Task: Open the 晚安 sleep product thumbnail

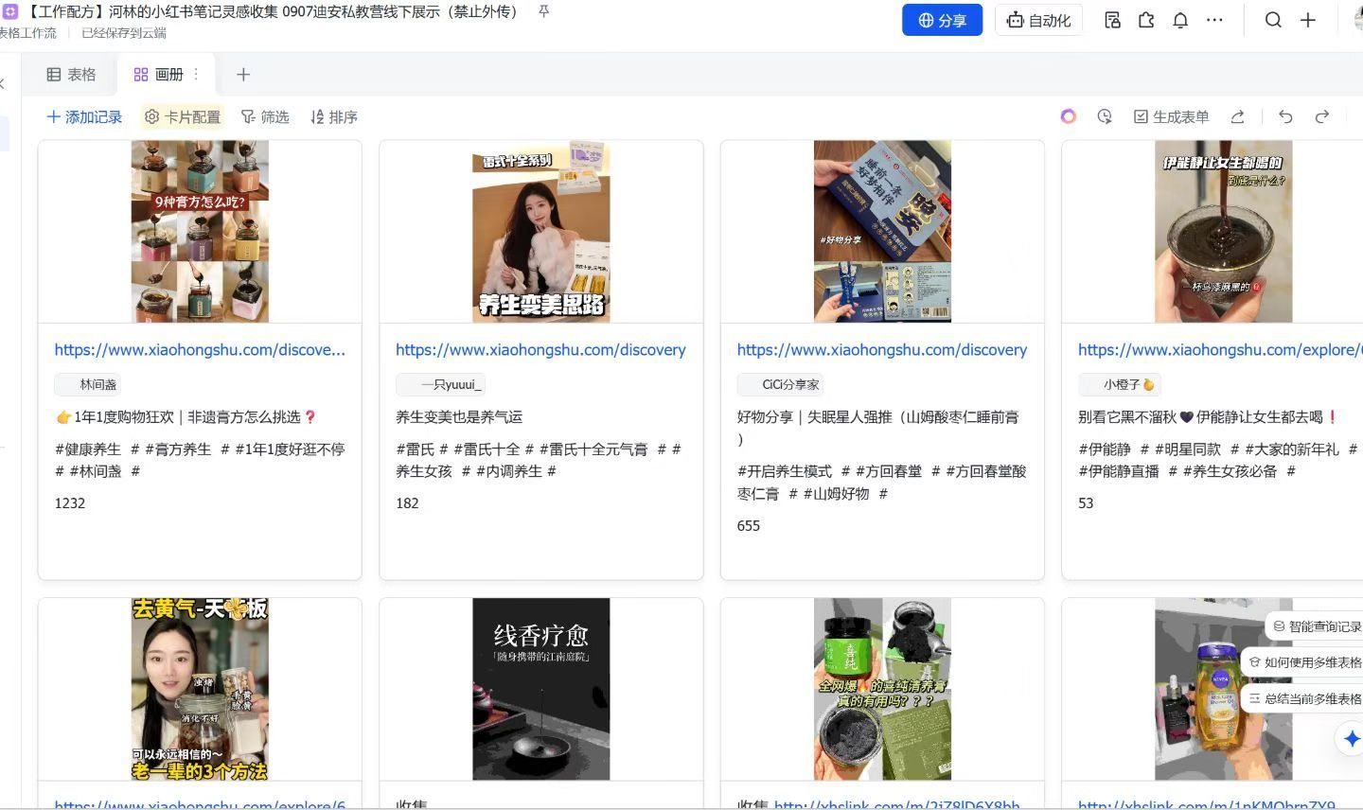Action: point(882,232)
